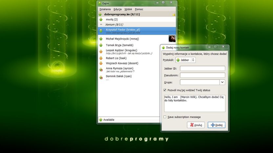Viewport: 273px width, 153px height.
Task: Select the mwilq (2) row
Action: [x=137, y=19]
